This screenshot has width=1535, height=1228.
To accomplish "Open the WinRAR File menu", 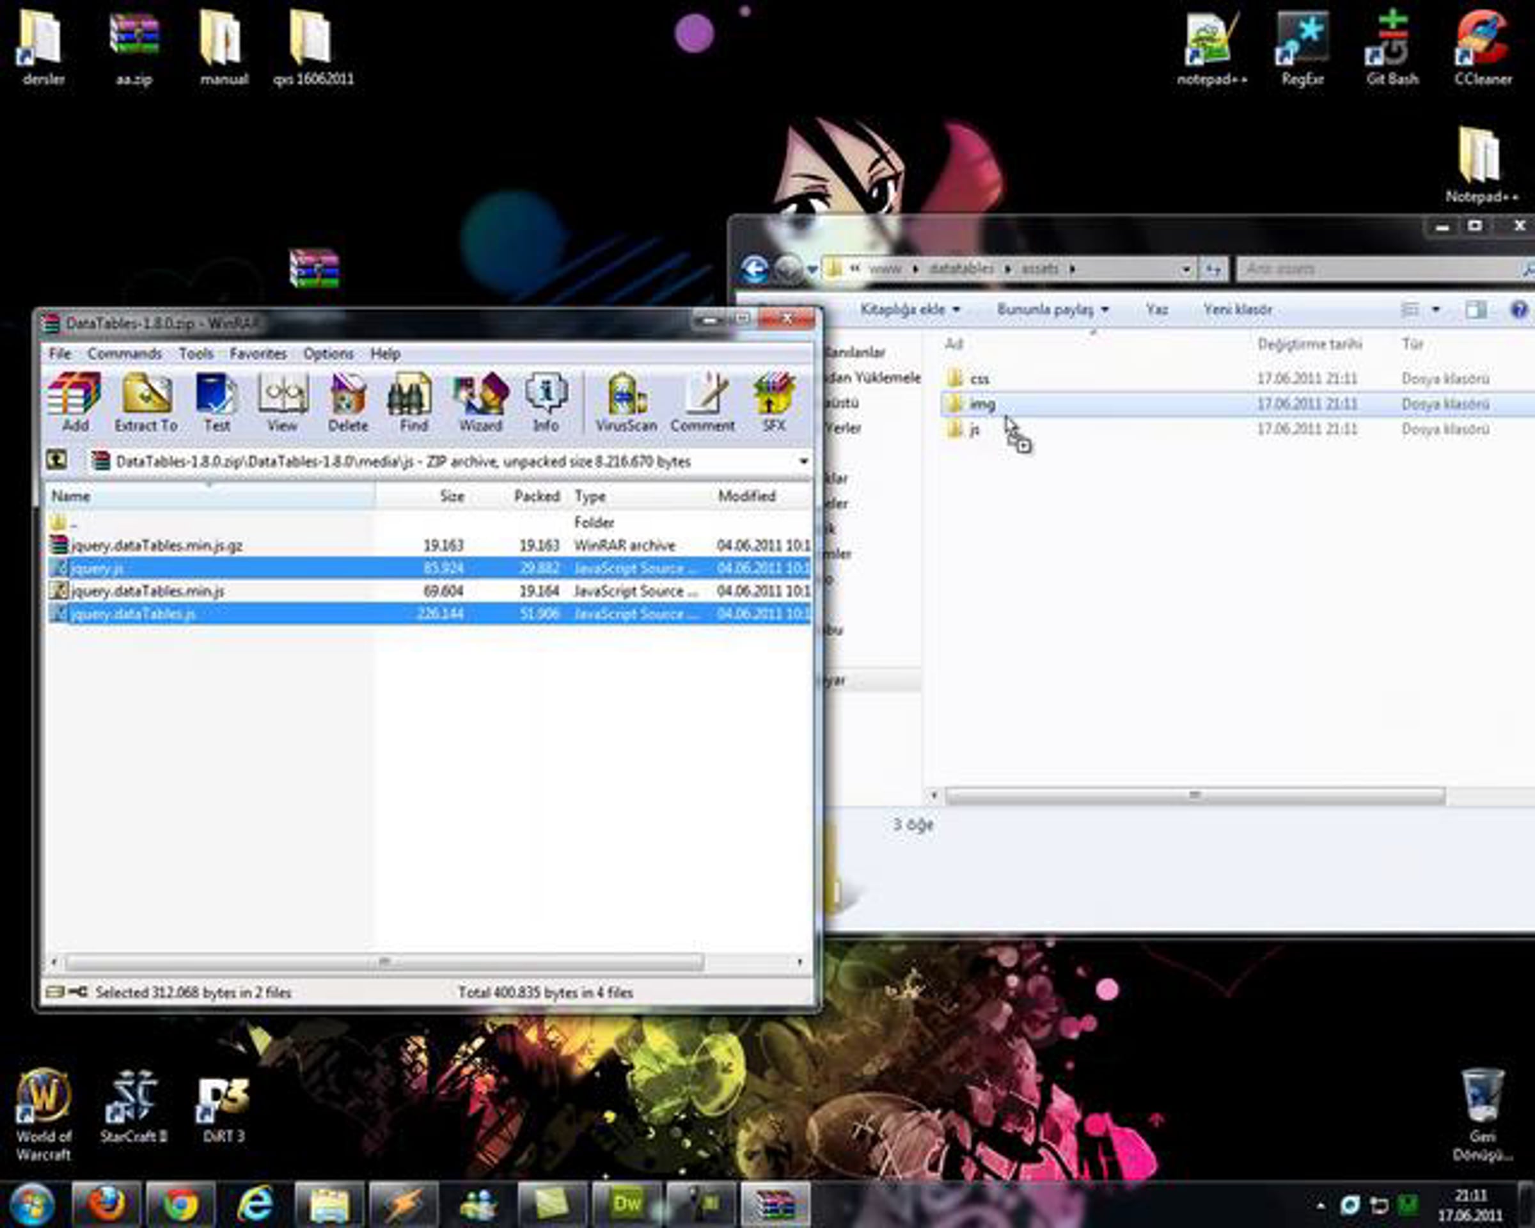I will pos(60,354).
